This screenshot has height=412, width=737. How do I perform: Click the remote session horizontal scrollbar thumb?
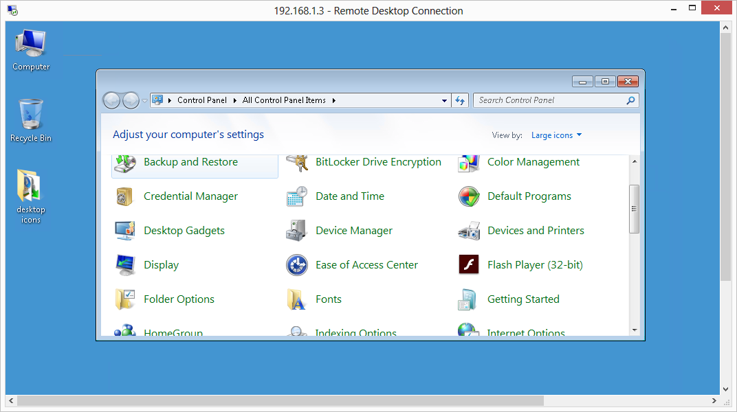280,401
